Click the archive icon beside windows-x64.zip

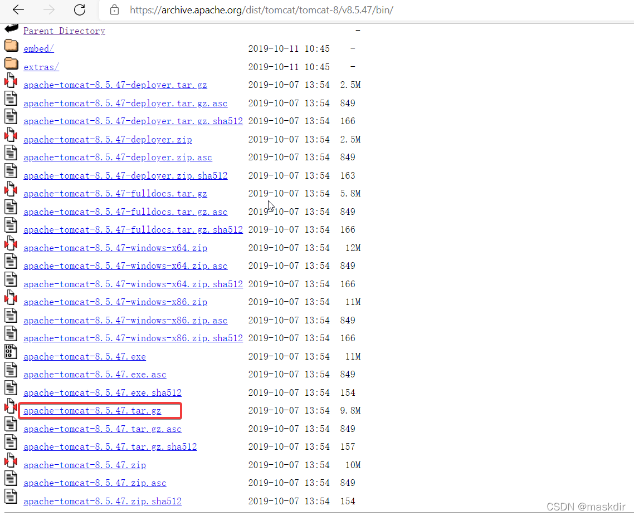point(11,243)
